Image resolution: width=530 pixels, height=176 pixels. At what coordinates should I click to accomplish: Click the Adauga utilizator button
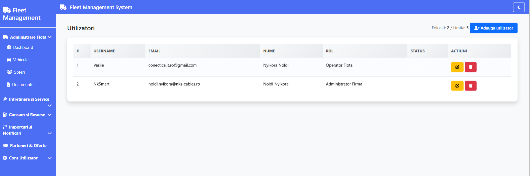pyautogui.click(x=493, y=28)
